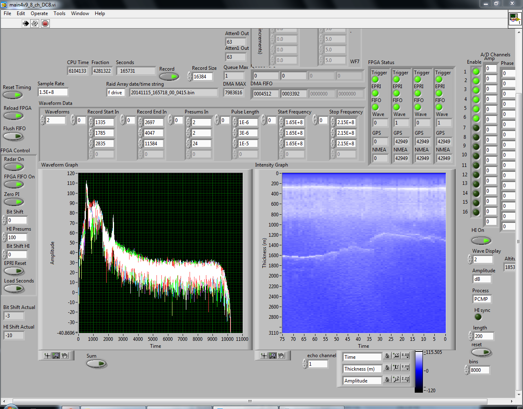Select the Waveform Graph zoom tool
523x409 pixels.
coord(56,356)
